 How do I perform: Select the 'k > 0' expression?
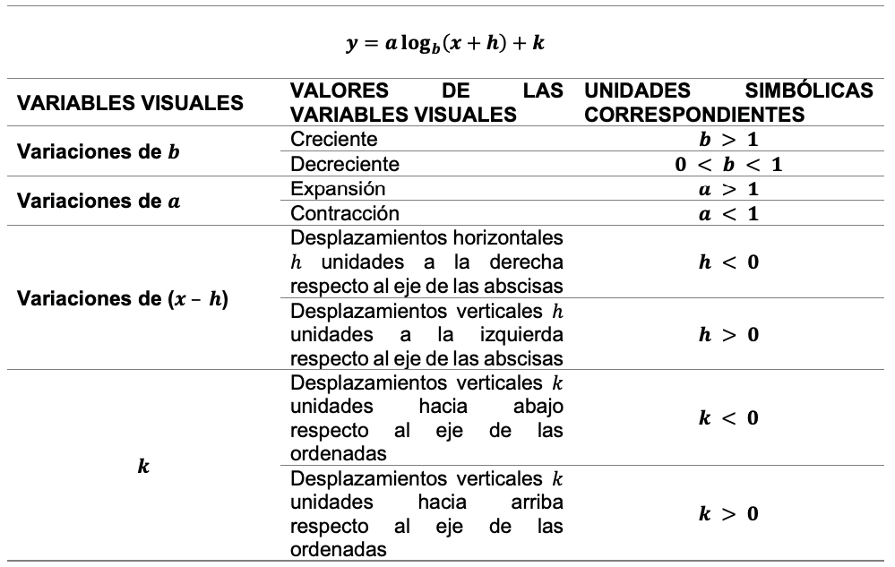[727, 514]
